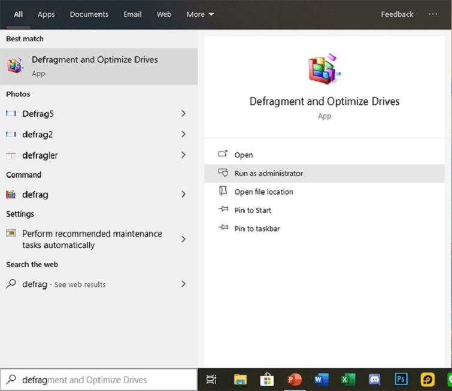Launch Photoshop from the taskbar
Viewport: 452px width, 391px height.
pyautogui.click(x=401, y=380)
